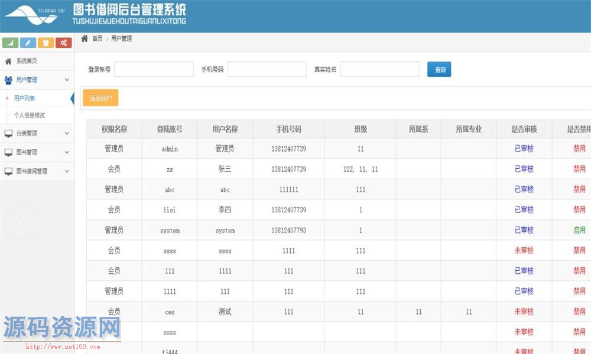Click 禁用 link in admin row
Screen dimensions: 591x354
(x=579, y=149)
